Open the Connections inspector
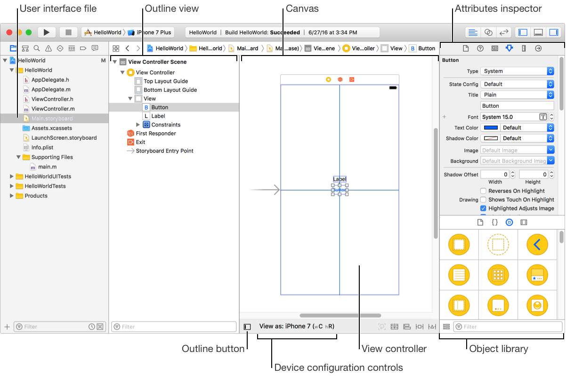This screenshot has height=376, width=566. coord(538,48)
